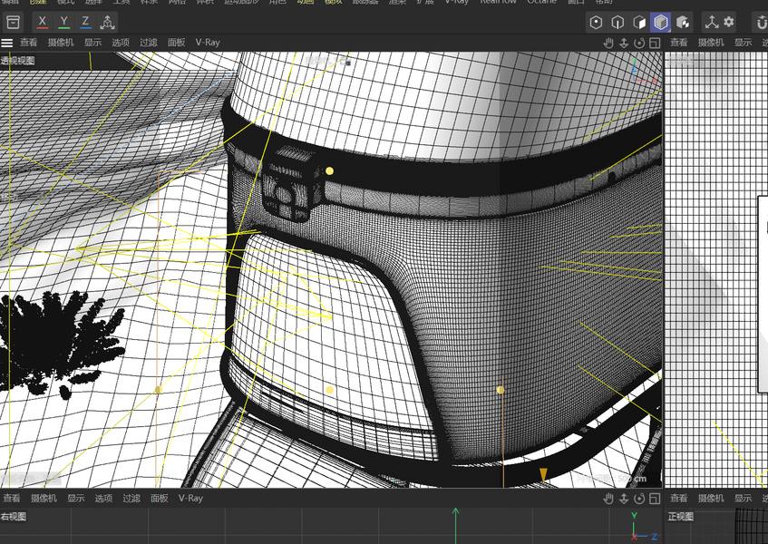768x544 pixels.
Task: Toggle the snap magnet icon
Action: coord(761,23)
